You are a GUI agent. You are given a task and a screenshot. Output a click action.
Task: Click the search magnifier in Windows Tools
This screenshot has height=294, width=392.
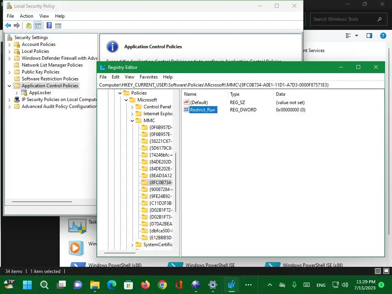[379, 19]
